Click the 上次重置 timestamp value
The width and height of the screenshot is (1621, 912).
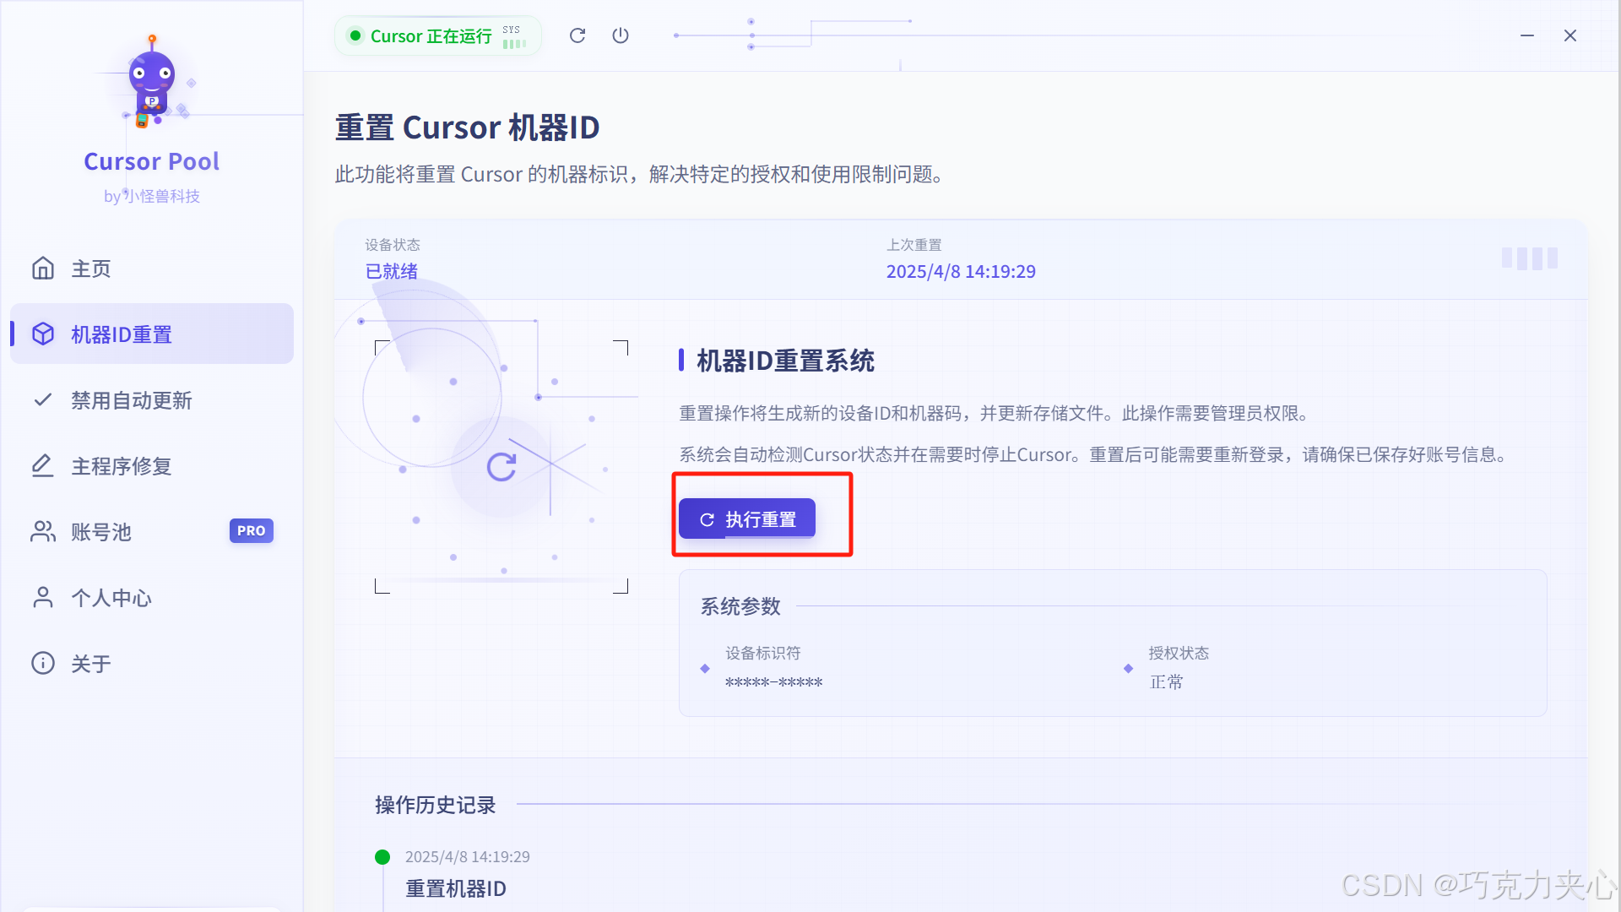961,272
